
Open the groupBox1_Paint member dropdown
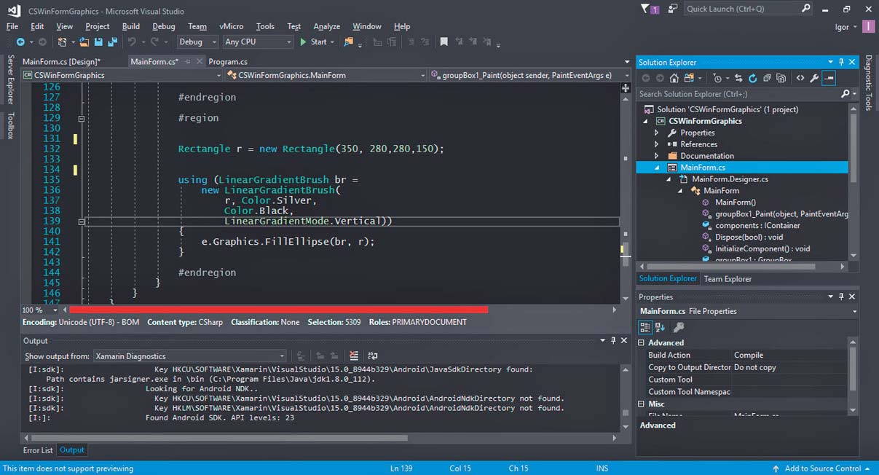[530, 75]
